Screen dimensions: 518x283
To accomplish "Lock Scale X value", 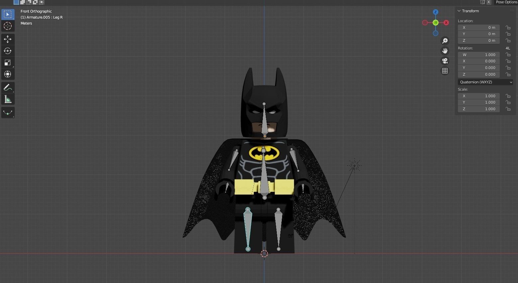I will 508,96.
